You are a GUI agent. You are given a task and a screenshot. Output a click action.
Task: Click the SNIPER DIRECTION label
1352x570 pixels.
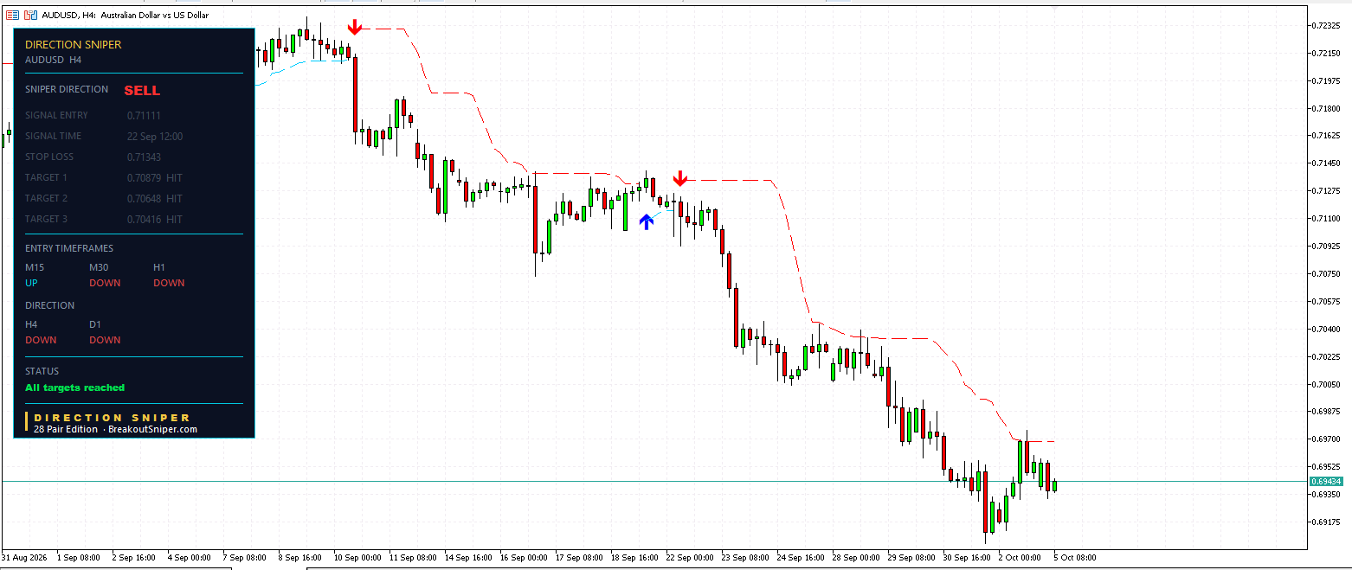67,89
